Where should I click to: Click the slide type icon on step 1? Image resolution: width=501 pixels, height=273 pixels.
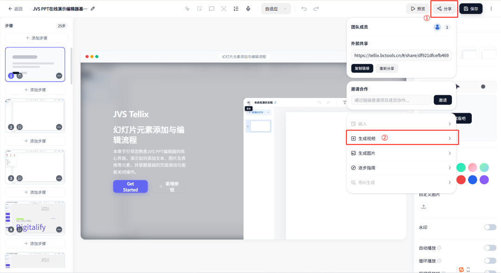[x=19, y=76]
